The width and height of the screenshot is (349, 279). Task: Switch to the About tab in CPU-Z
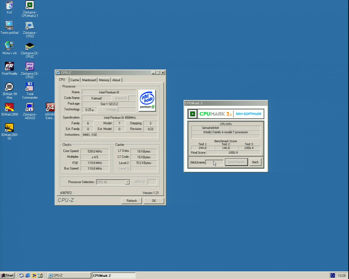pos(116,80)
